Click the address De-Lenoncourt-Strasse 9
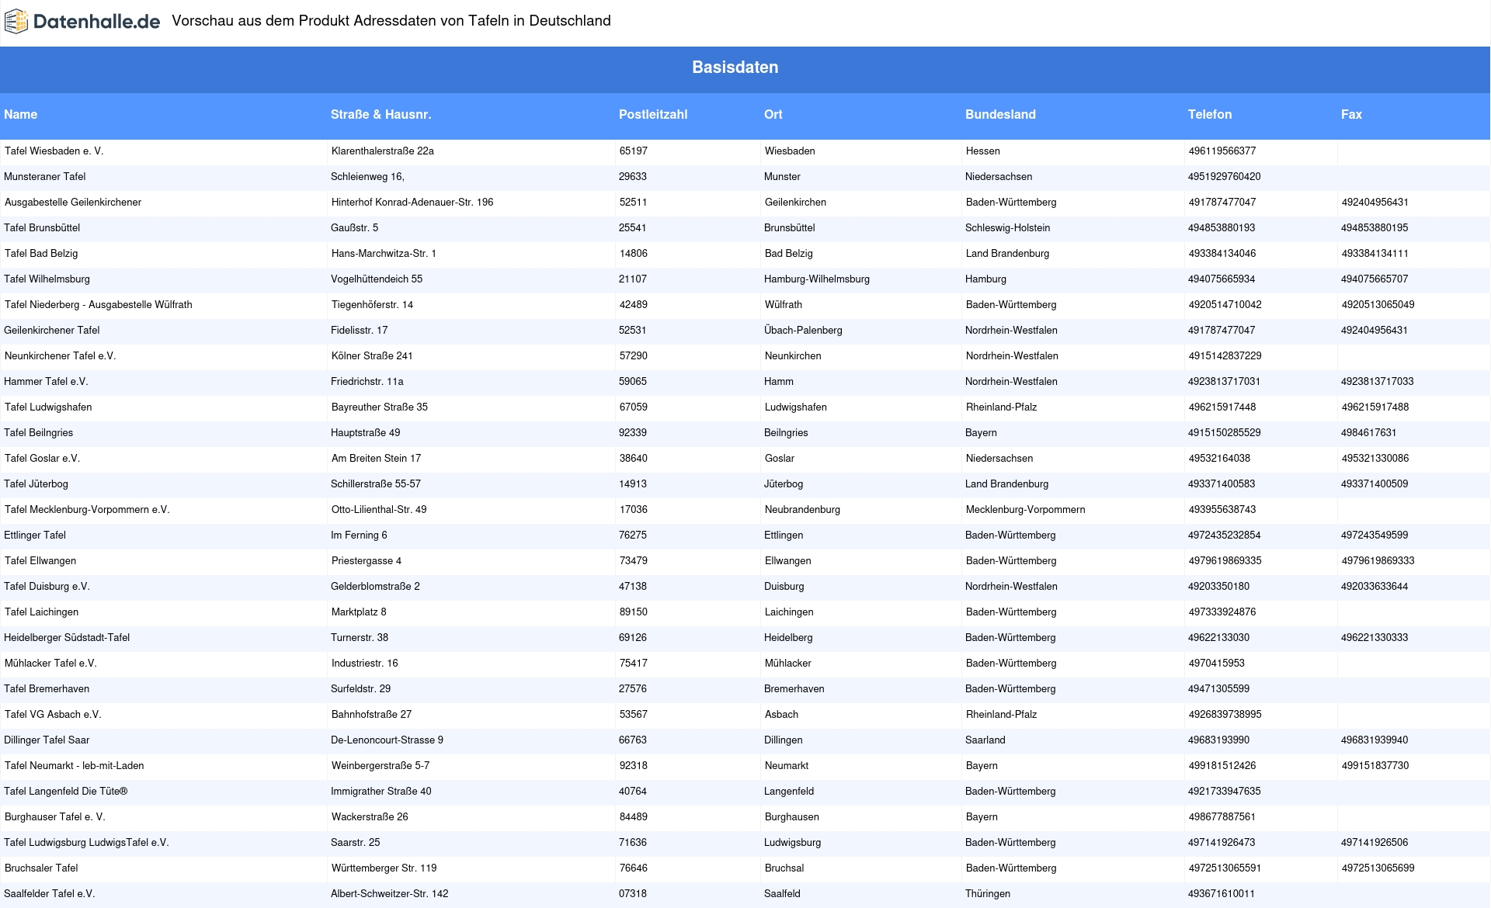 (387, 740)
